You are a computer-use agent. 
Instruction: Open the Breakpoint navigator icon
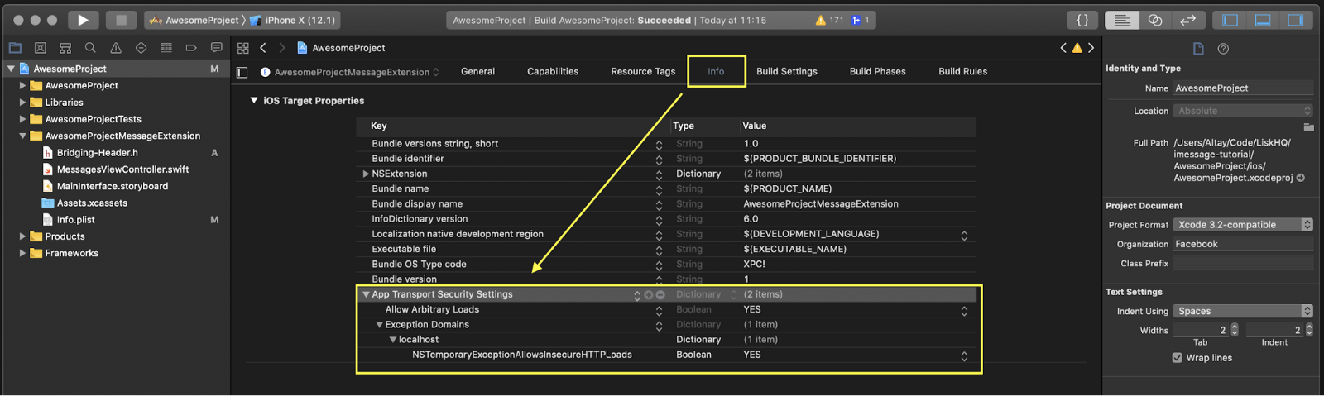191,48
